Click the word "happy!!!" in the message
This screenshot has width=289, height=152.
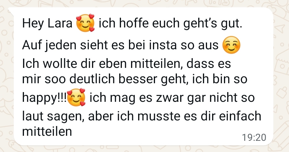44,98
